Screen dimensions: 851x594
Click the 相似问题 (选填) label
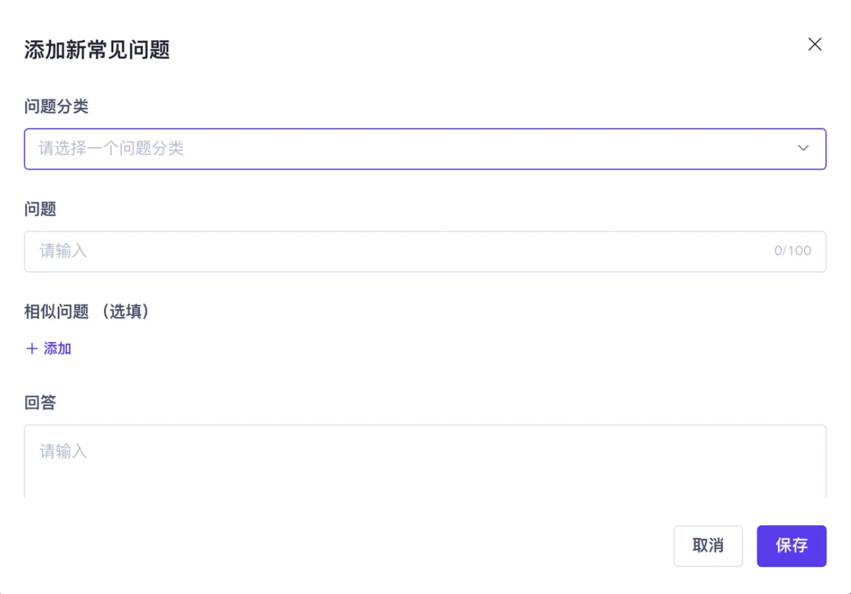[x=87, y=311]
